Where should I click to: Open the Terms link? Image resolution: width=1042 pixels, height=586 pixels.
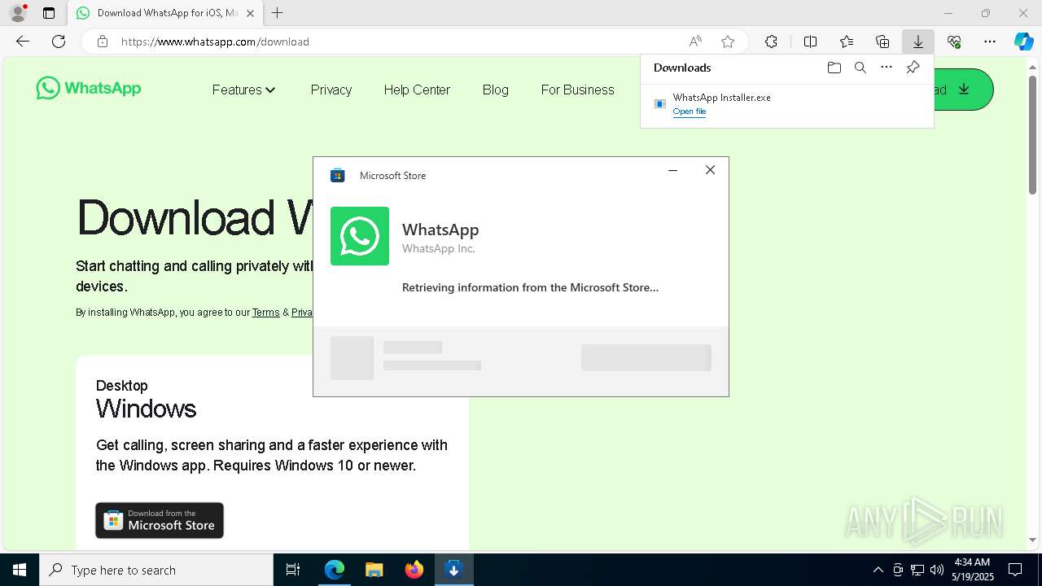[x=265, y=313]
